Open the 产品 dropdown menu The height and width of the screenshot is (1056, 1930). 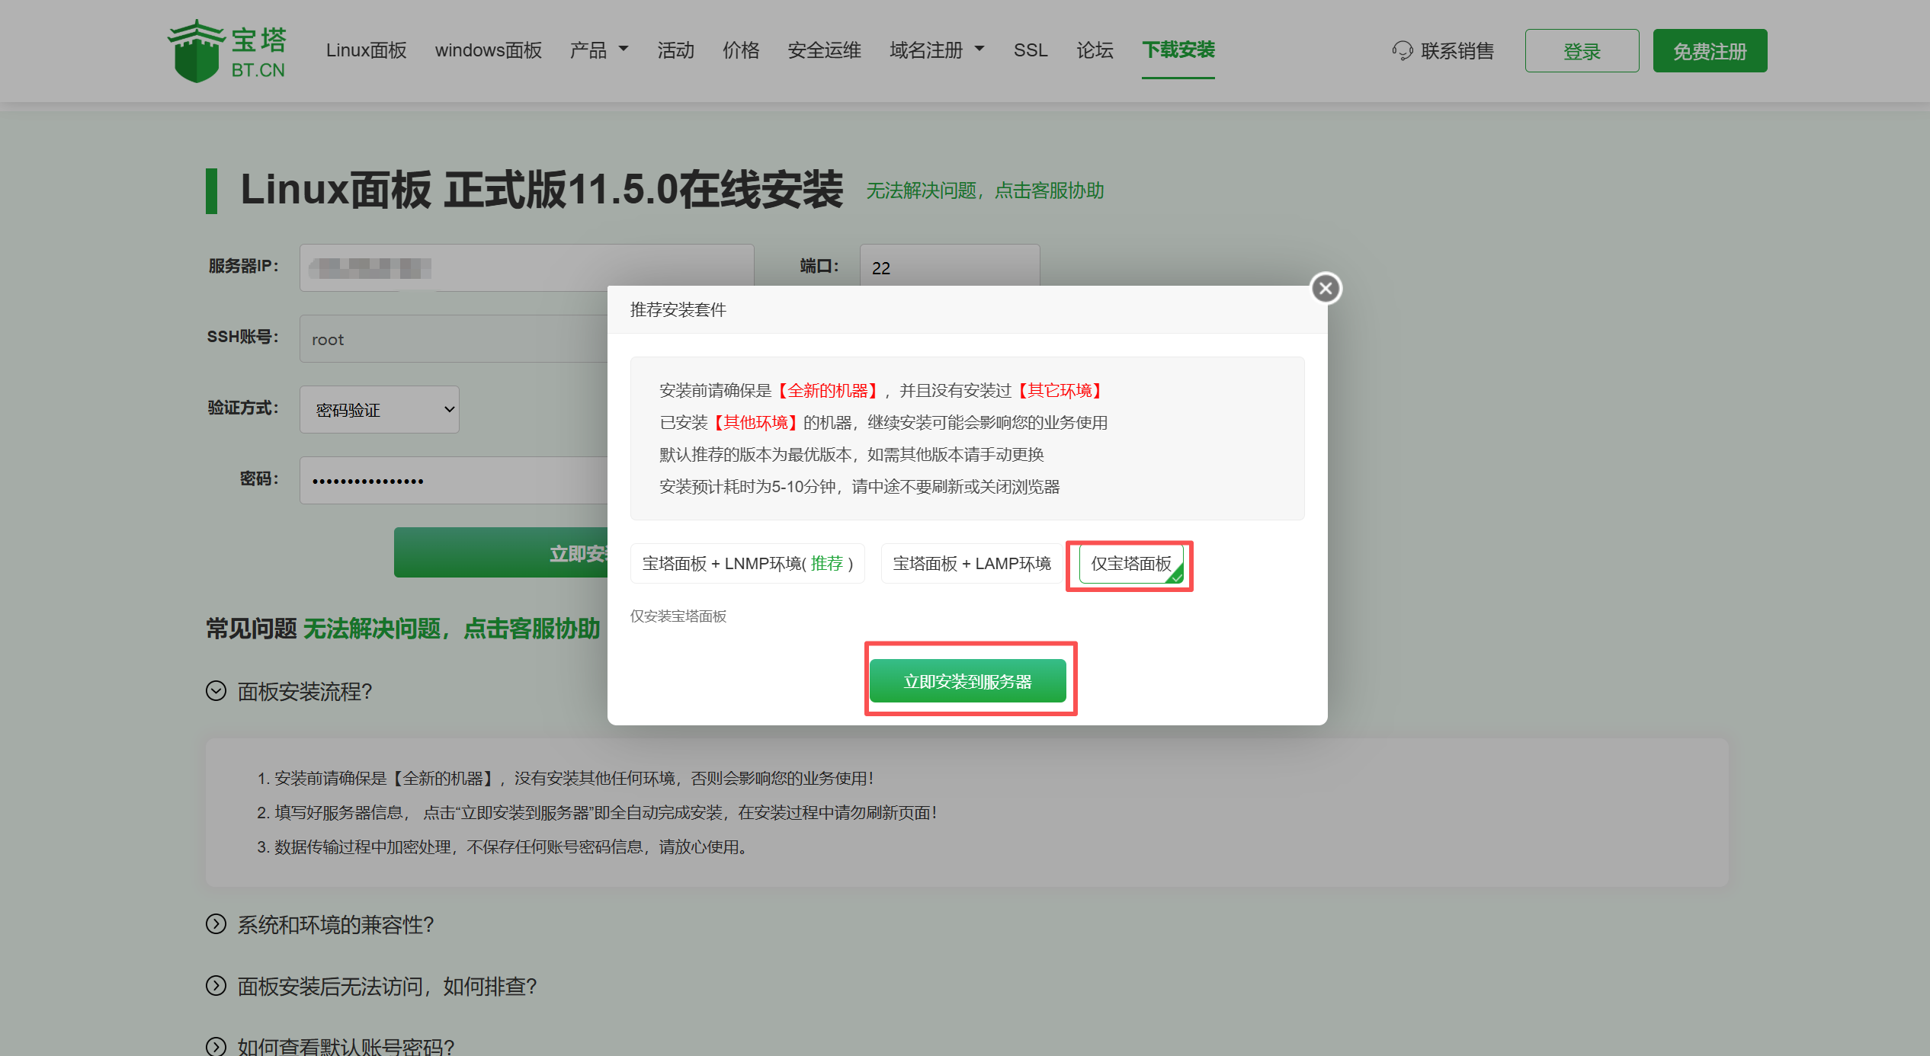click(599, 50)
